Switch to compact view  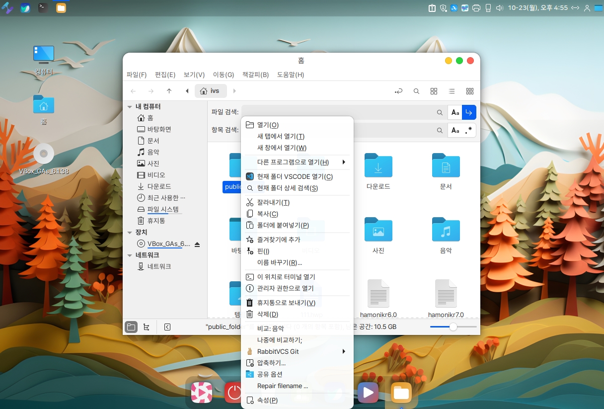click(x=469, y=91)
